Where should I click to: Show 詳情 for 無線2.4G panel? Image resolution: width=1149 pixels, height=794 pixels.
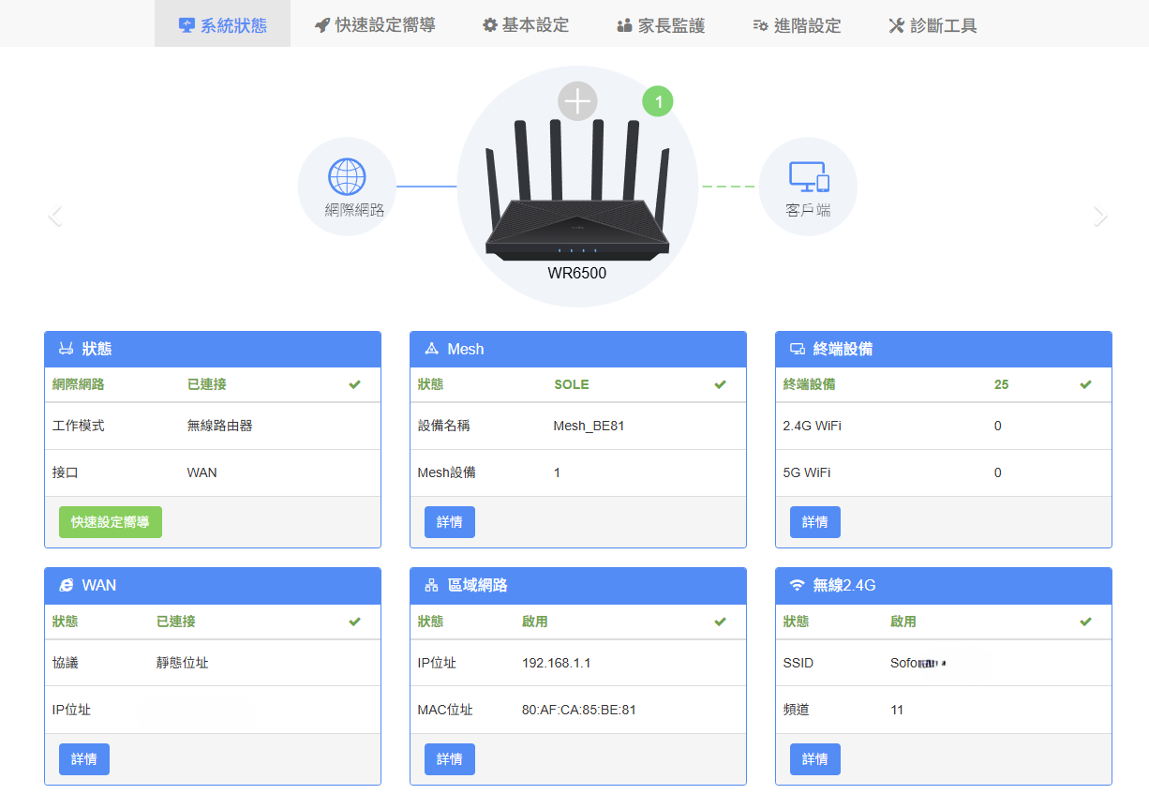(x=815, y=759)
